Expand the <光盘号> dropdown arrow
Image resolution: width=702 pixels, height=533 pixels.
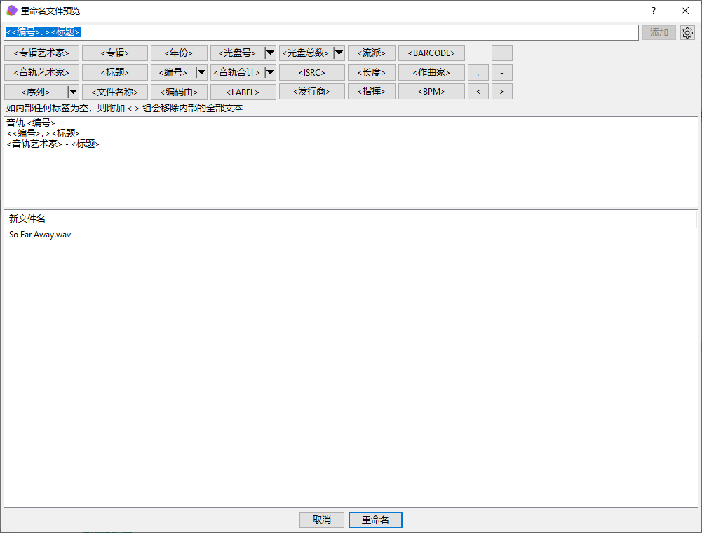point(270,53)
